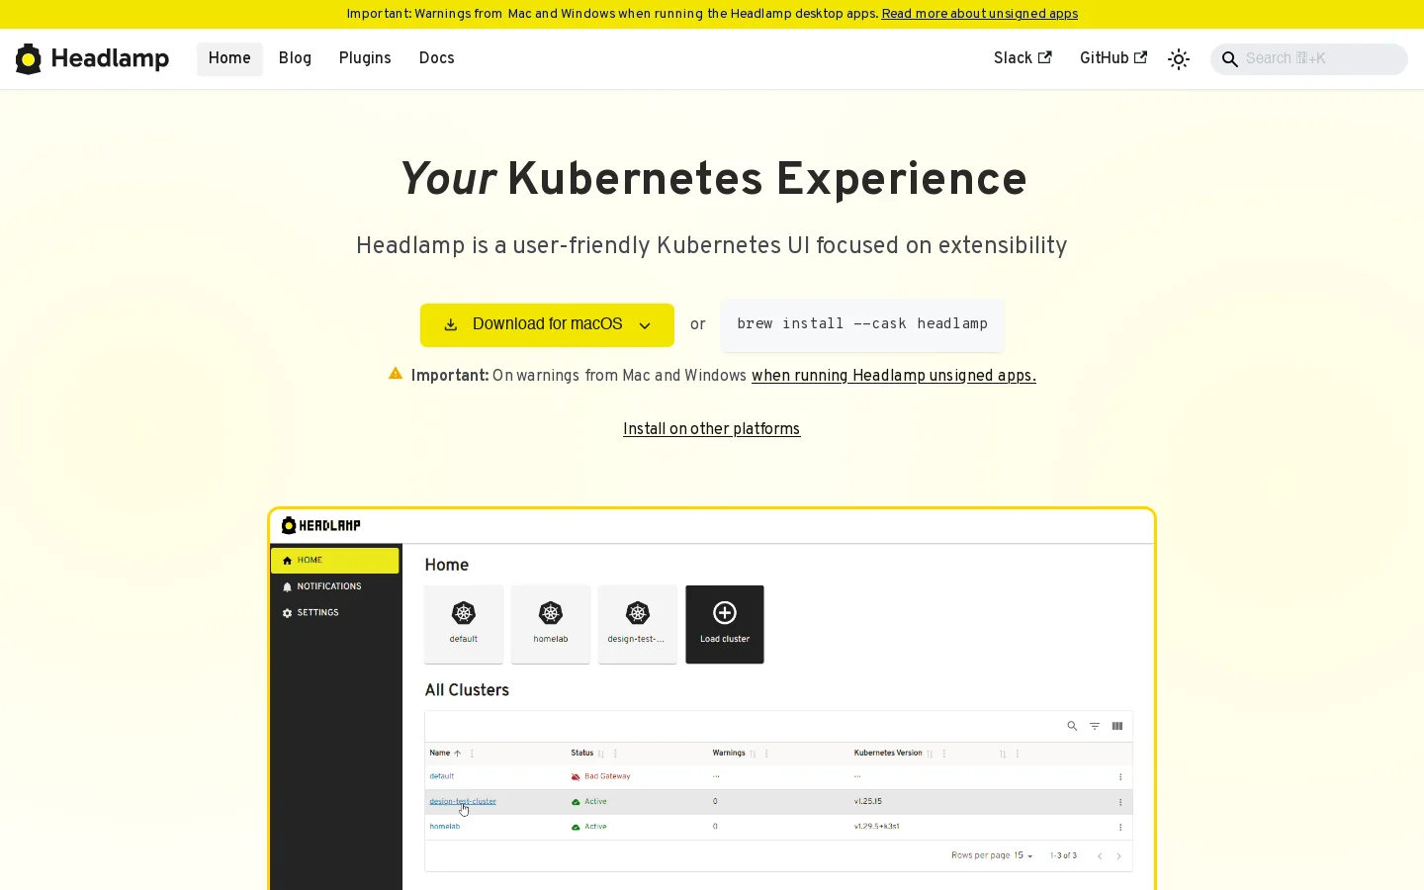Expand the download button chevron

[645, 326]
